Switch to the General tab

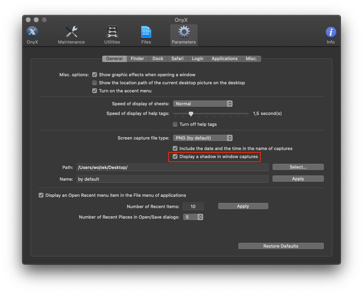[114, 59]
